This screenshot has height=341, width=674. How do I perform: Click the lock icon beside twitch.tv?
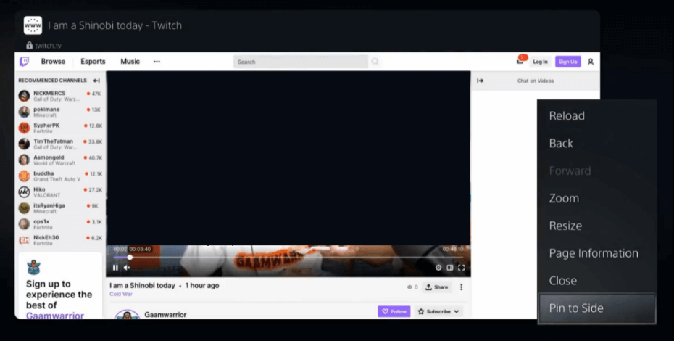[x=29, y=45]
